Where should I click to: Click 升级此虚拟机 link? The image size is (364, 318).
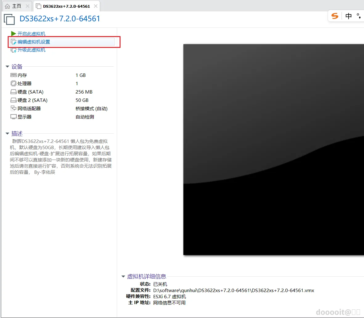31,50
